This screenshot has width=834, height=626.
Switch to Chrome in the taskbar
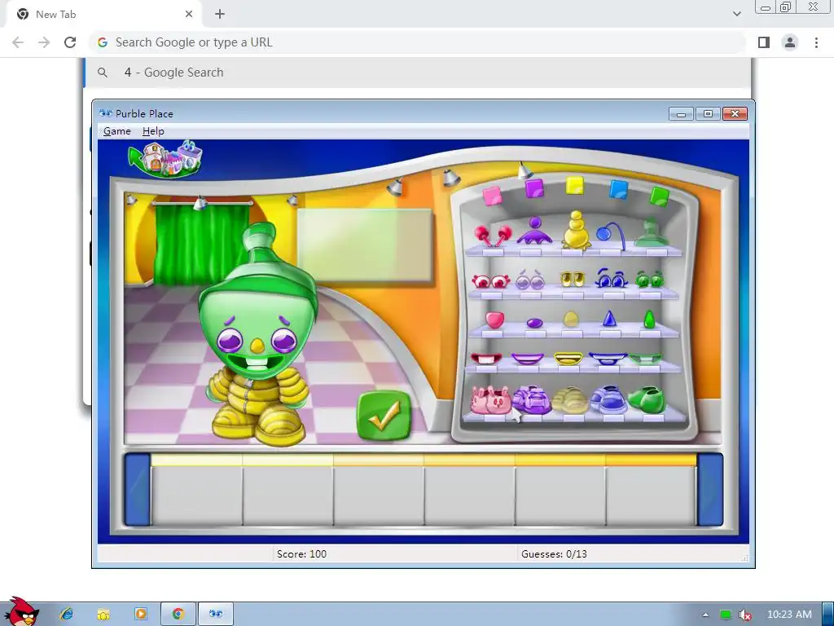[178, 614]
